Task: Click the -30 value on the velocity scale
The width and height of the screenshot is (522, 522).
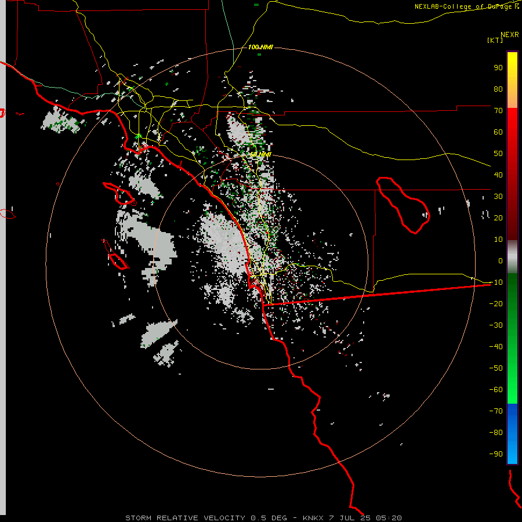Action: [x=496, y=325]
